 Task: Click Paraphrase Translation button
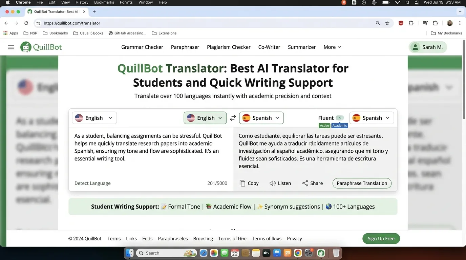pyautogui.click(x=362, y=183)
